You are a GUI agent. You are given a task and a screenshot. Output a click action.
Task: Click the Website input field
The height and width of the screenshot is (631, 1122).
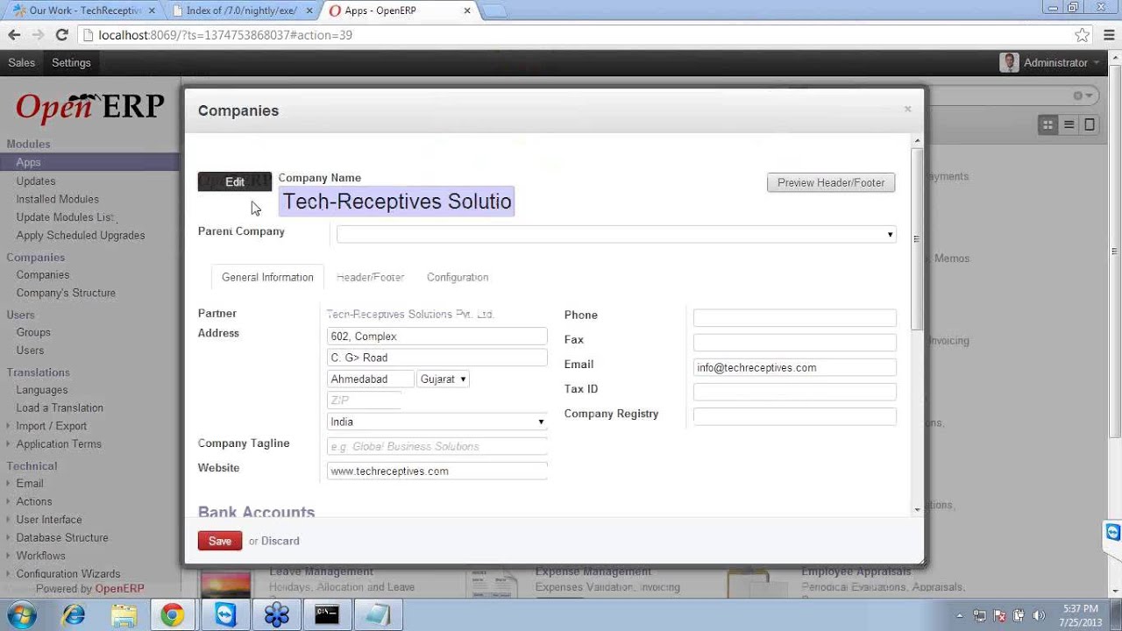pos(437,471)
